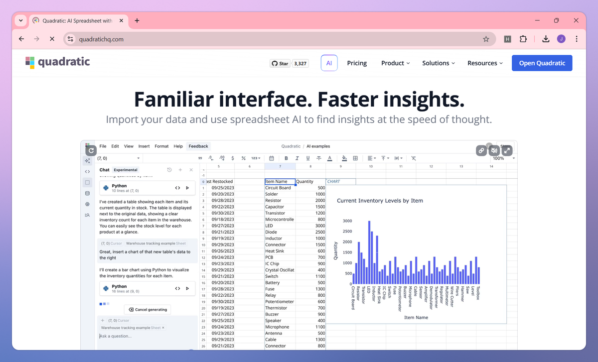This screenshot has height=362, width=598.
Task: Click the replay video overlay button
Action: pos(91,150)
